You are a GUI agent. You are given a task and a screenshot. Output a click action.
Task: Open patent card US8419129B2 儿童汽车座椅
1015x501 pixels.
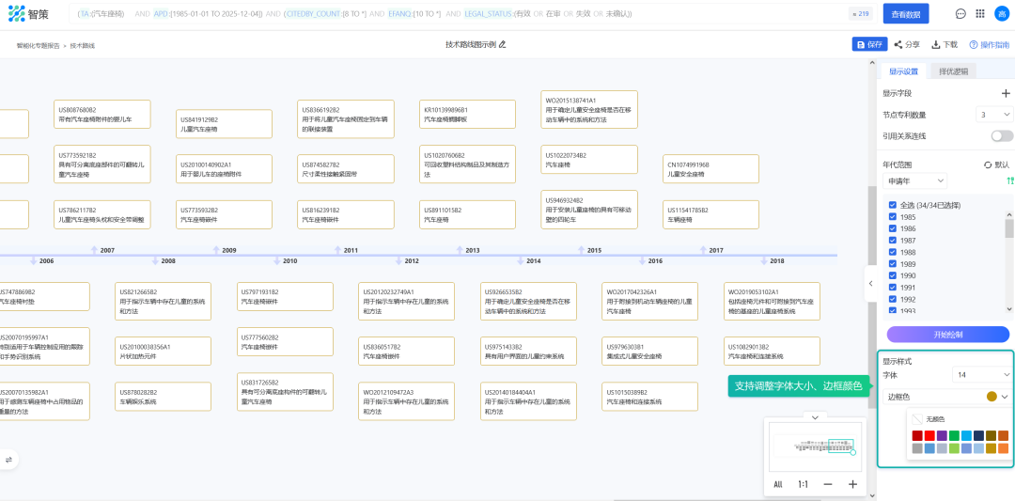tap(224, 124)
